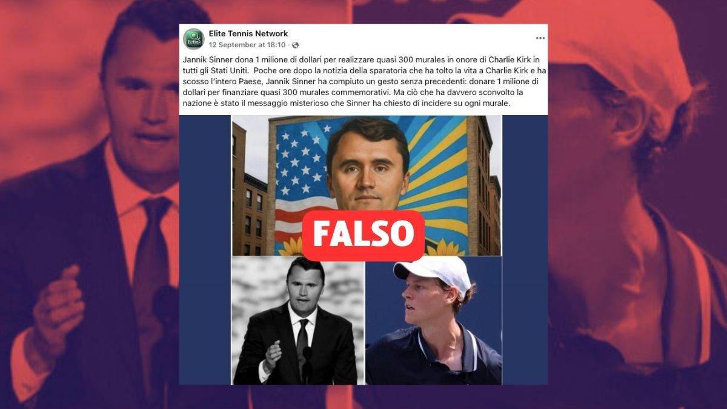The height and width of the screenshot is (409, 727).
Task: Open the tennis player photo in collage
Action: pyautogui.click(x=434, y=320)
